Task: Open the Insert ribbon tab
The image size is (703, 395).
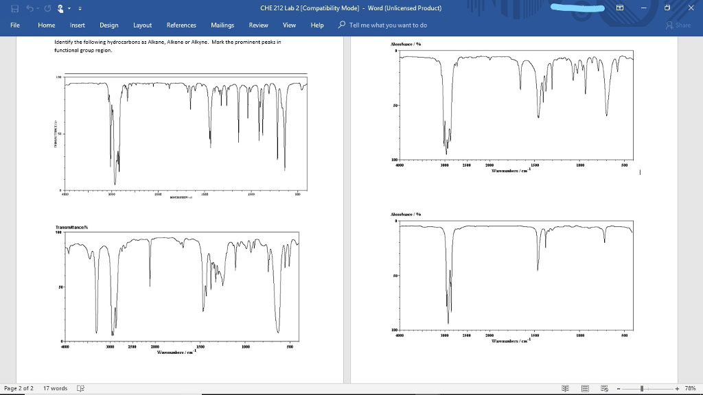Action: [x=78, y=25]
